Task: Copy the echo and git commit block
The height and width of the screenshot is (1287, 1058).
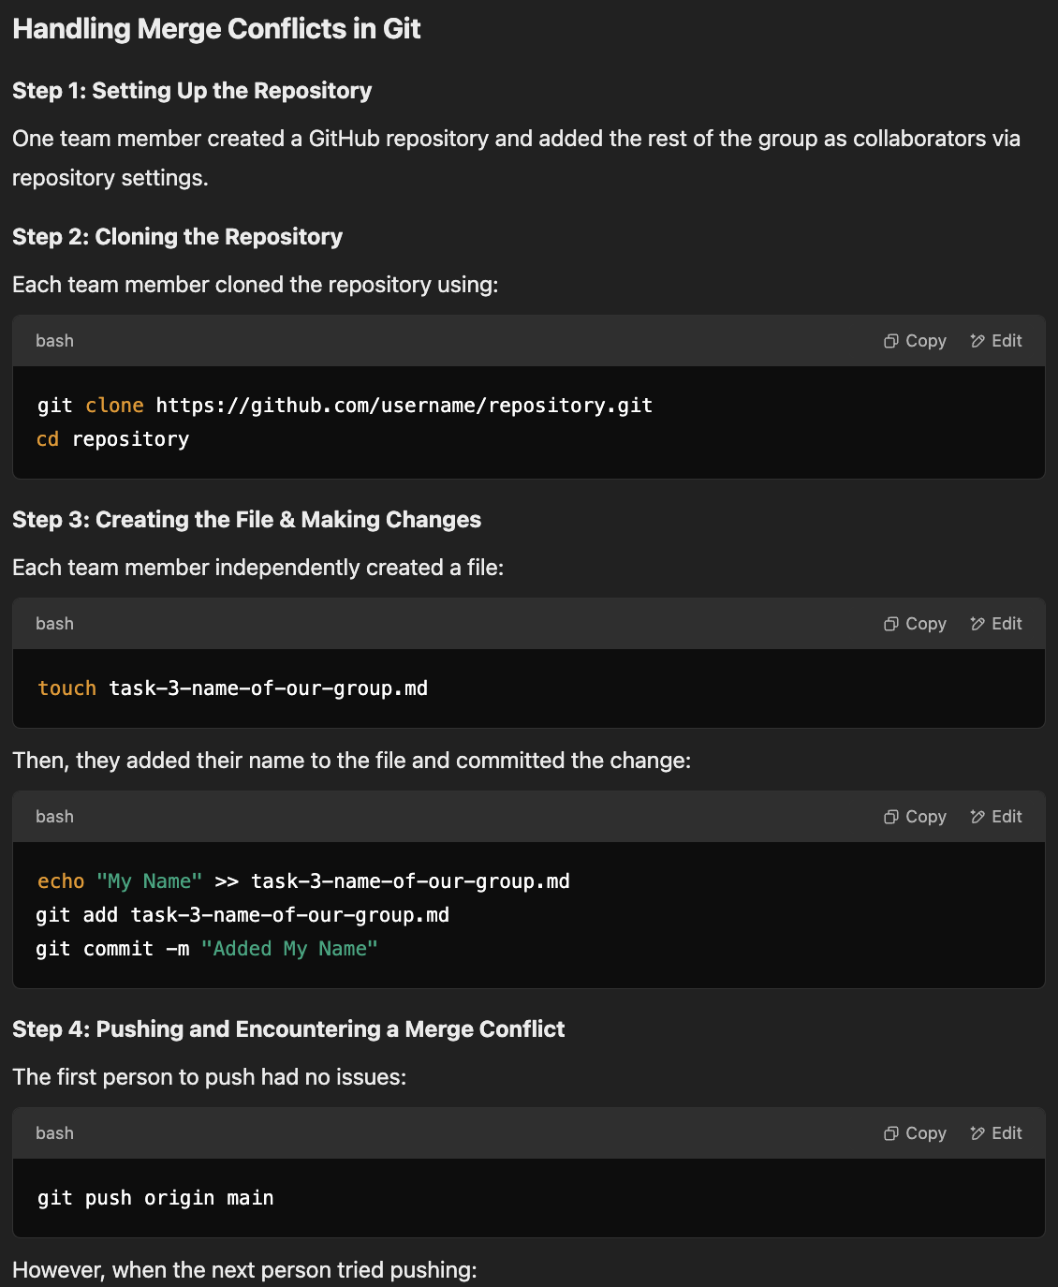Action: tap(915, 817)
